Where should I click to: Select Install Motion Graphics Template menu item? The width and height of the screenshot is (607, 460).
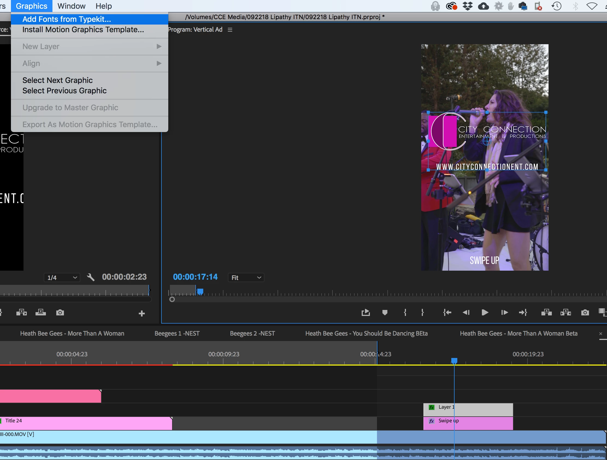[83, 30]
